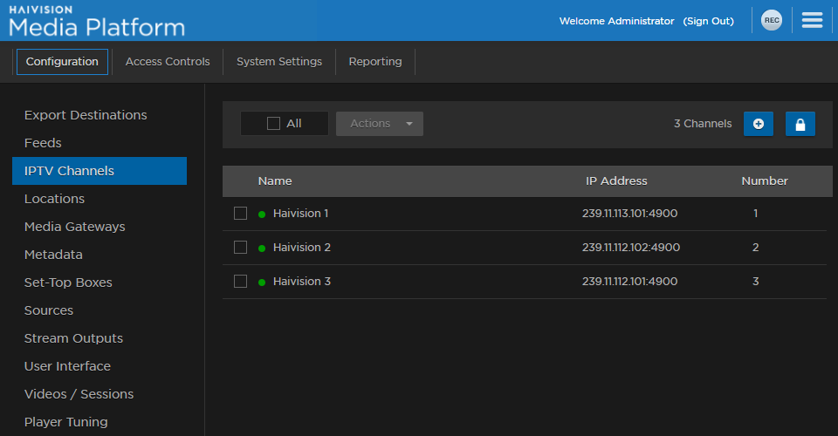The width and height of the screenshot is (838, 436).
Task: Select Set-Top Boxes in the sidebar
Action: pos(68,283)
